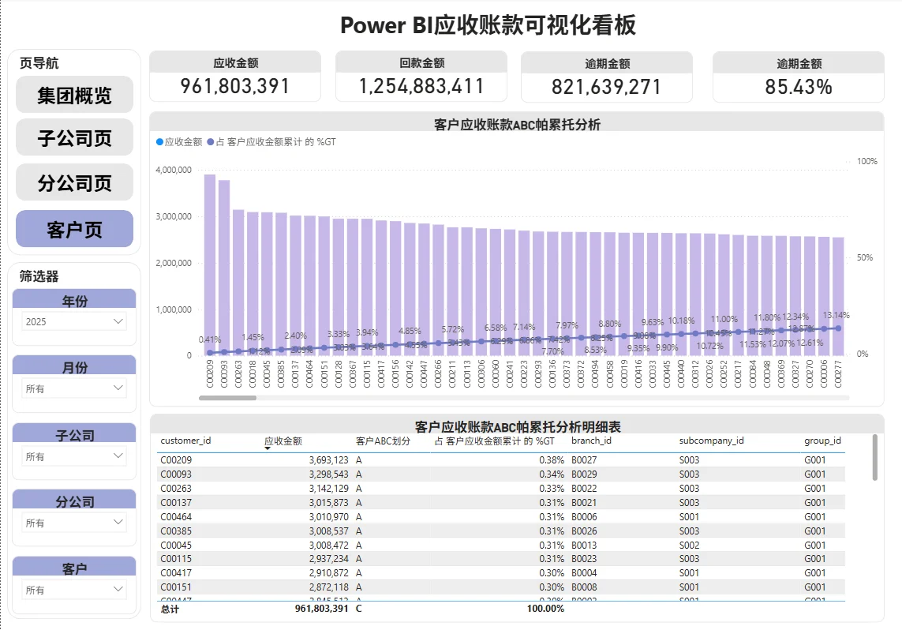This screenshot has height=630, width=902.
Task: Select the C00093 bar in the chart
Action: click(224, 268)
